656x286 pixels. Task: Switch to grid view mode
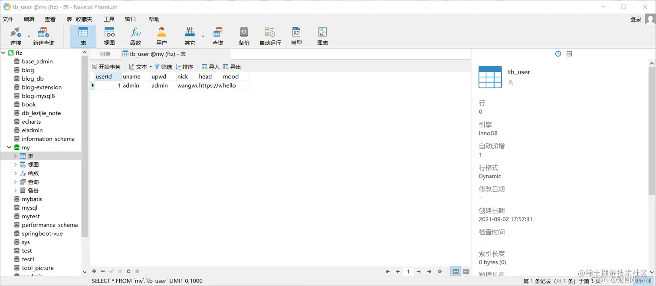(456, 271)
